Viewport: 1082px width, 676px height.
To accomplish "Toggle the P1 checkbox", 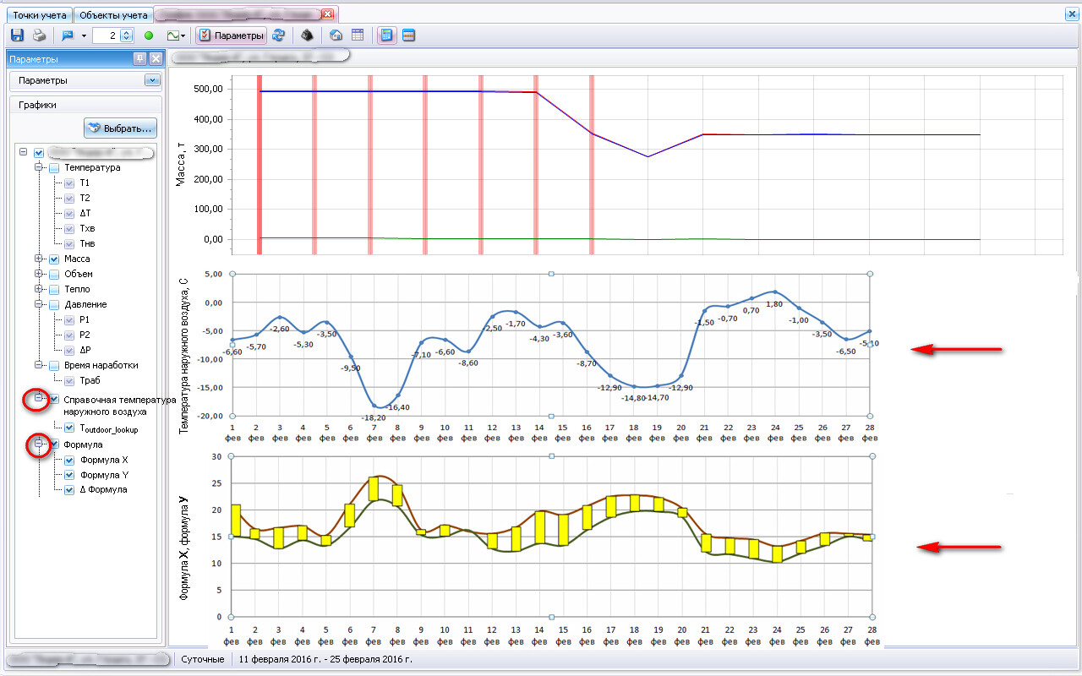I will 69,319.
